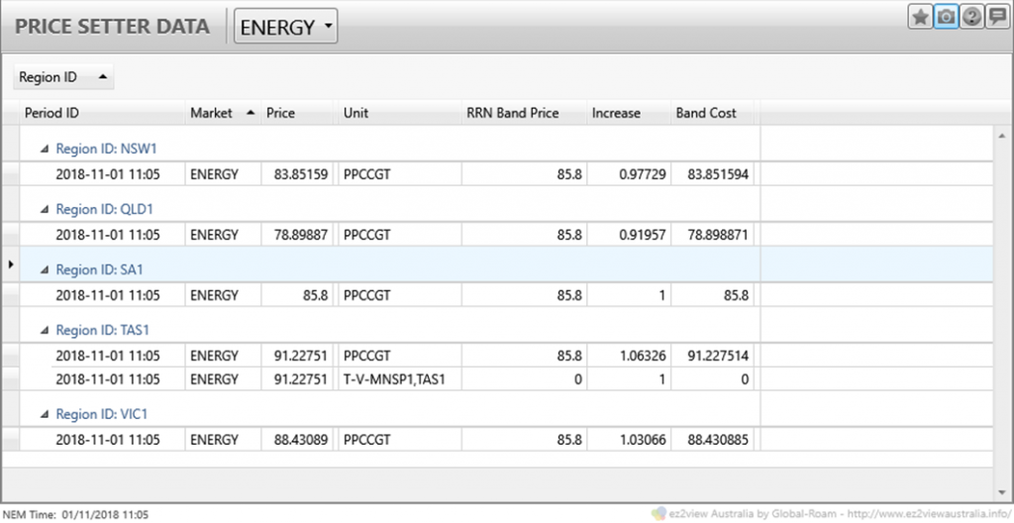Image resolution: width=1014 pixels, height=523 pixels.
Task: Click scrollbar down arrow
Action: coord(1003,492)
